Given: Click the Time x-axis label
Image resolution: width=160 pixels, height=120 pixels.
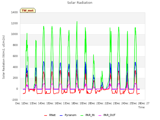Looking at the screenshot, I should tap(141, 107).
